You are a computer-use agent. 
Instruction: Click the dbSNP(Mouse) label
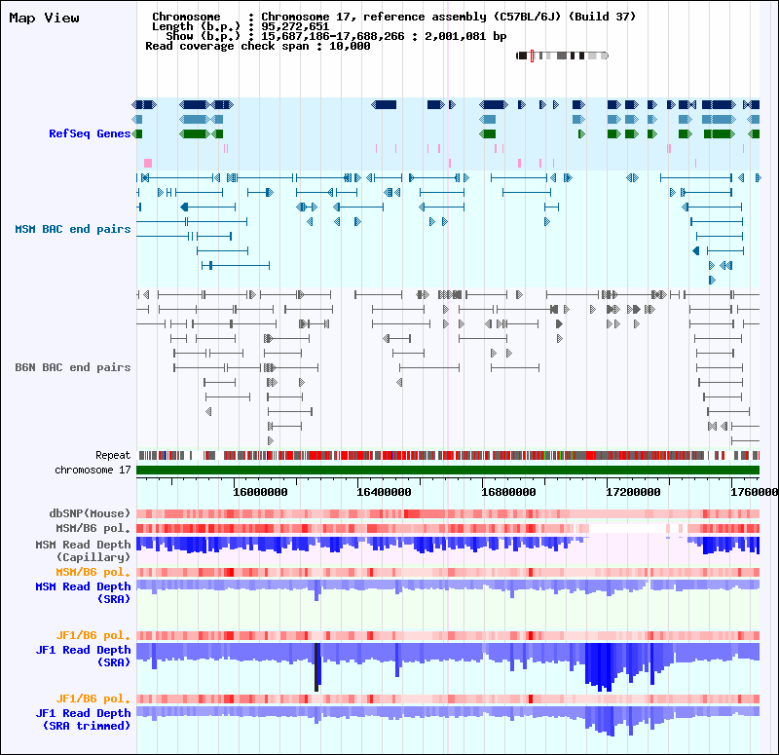(90, 513)
